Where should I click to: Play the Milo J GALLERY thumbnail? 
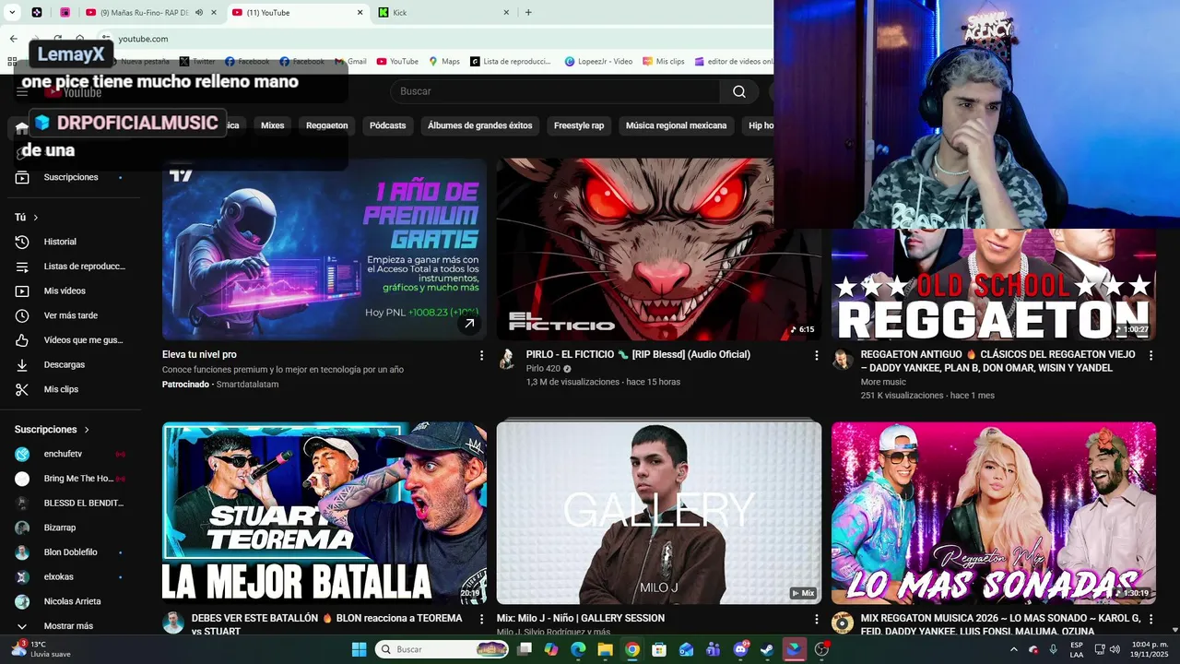click(659, 513)
